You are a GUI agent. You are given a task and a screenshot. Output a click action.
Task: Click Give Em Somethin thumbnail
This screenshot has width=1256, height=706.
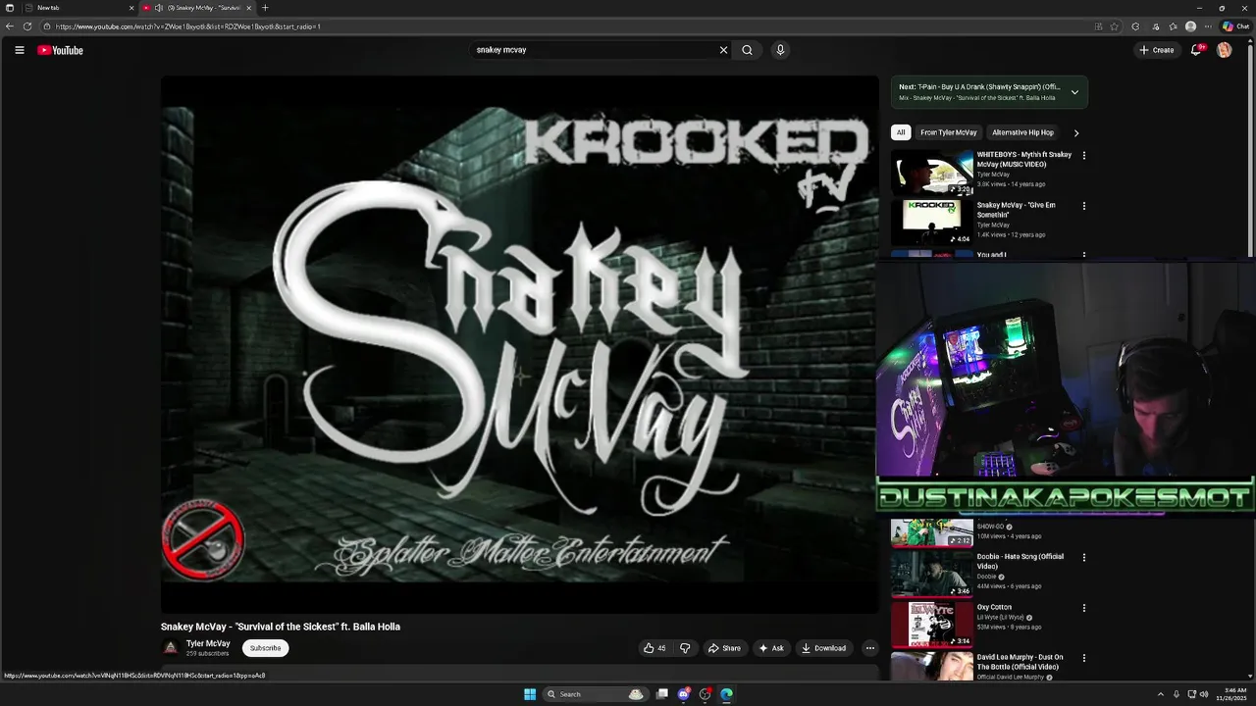click(x=932, y=224)
